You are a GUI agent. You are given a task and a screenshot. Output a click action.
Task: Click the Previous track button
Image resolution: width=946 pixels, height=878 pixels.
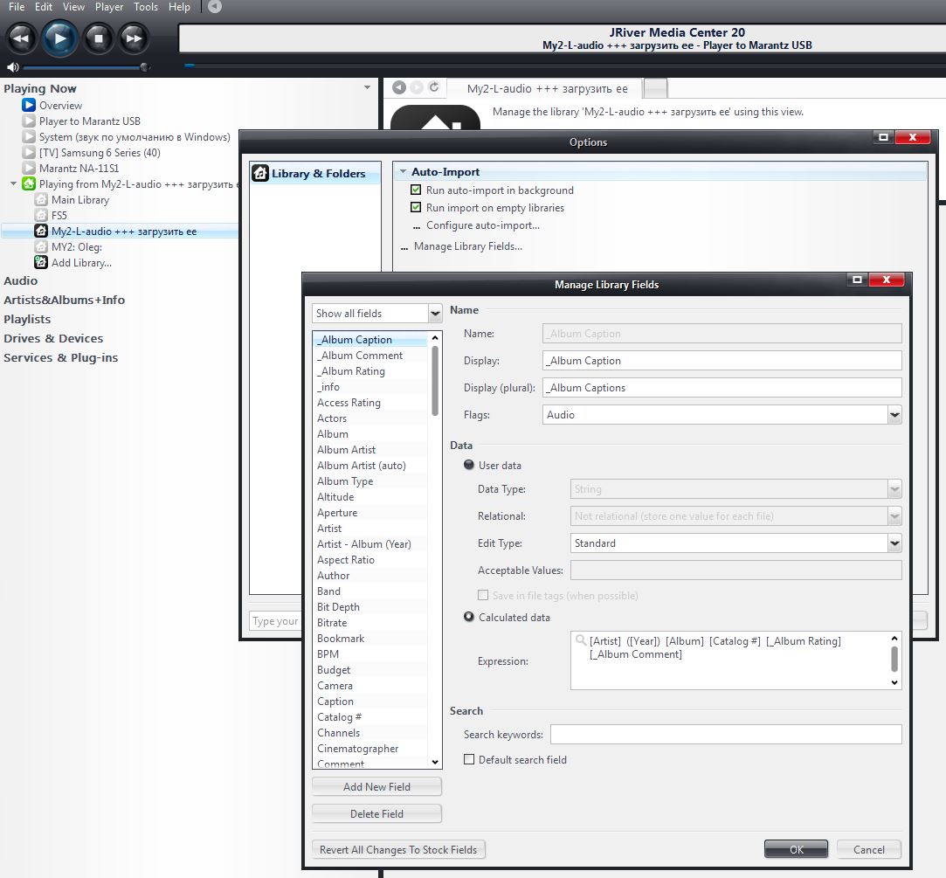(x=21, y=38)
